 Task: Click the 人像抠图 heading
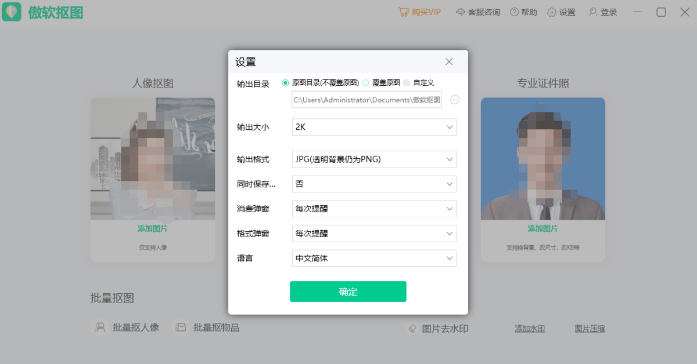pos(153,83)
